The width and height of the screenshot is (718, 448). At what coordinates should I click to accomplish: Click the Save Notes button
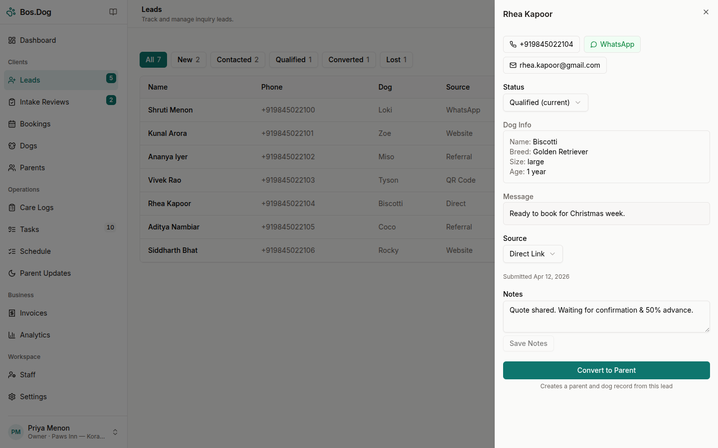[528, 343]
